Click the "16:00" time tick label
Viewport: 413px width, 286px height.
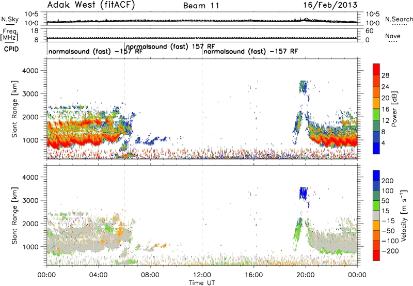coord(253,275)
